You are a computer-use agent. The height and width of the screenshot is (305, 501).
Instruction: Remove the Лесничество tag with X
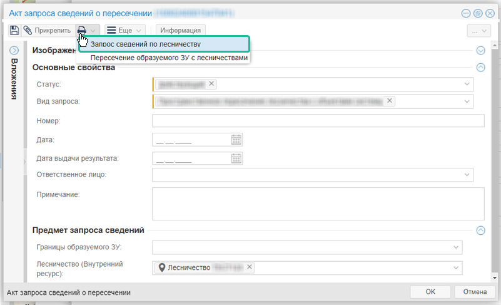tap(249, 267)
